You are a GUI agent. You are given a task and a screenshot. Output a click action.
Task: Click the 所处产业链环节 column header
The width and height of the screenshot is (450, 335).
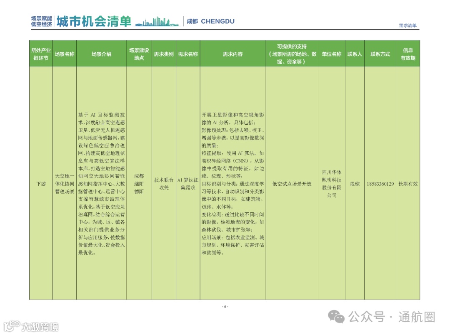click(41, 54)
